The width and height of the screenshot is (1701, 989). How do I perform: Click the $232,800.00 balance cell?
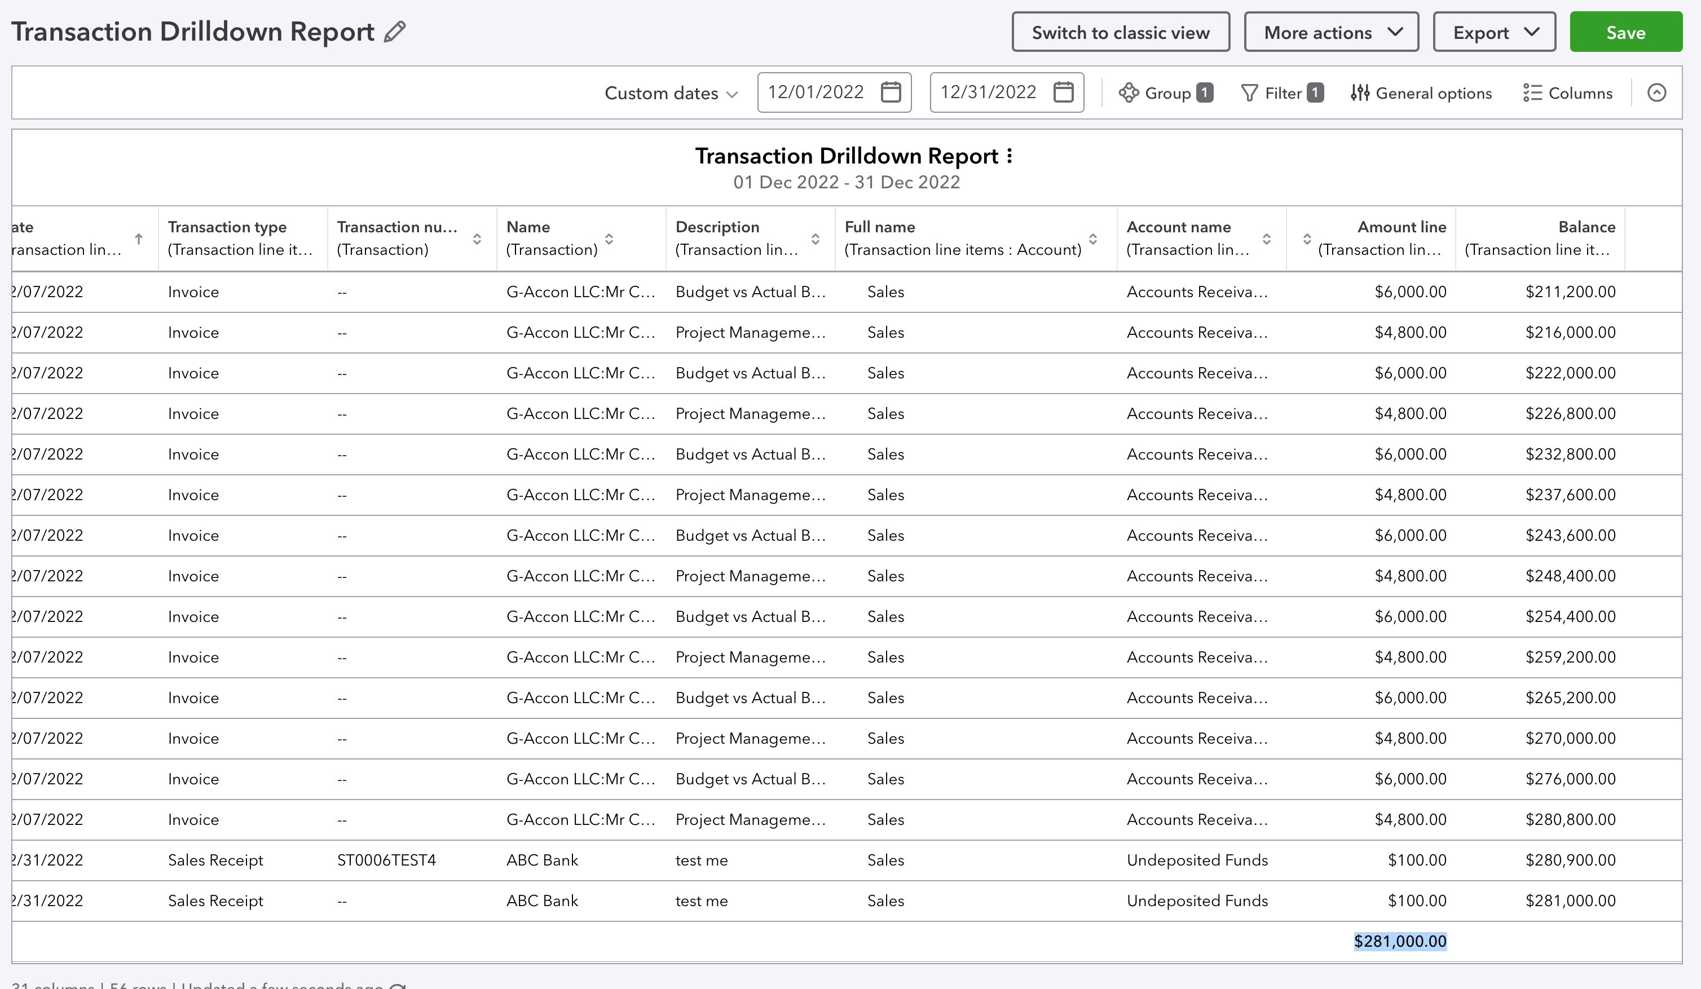[1571, 454]
